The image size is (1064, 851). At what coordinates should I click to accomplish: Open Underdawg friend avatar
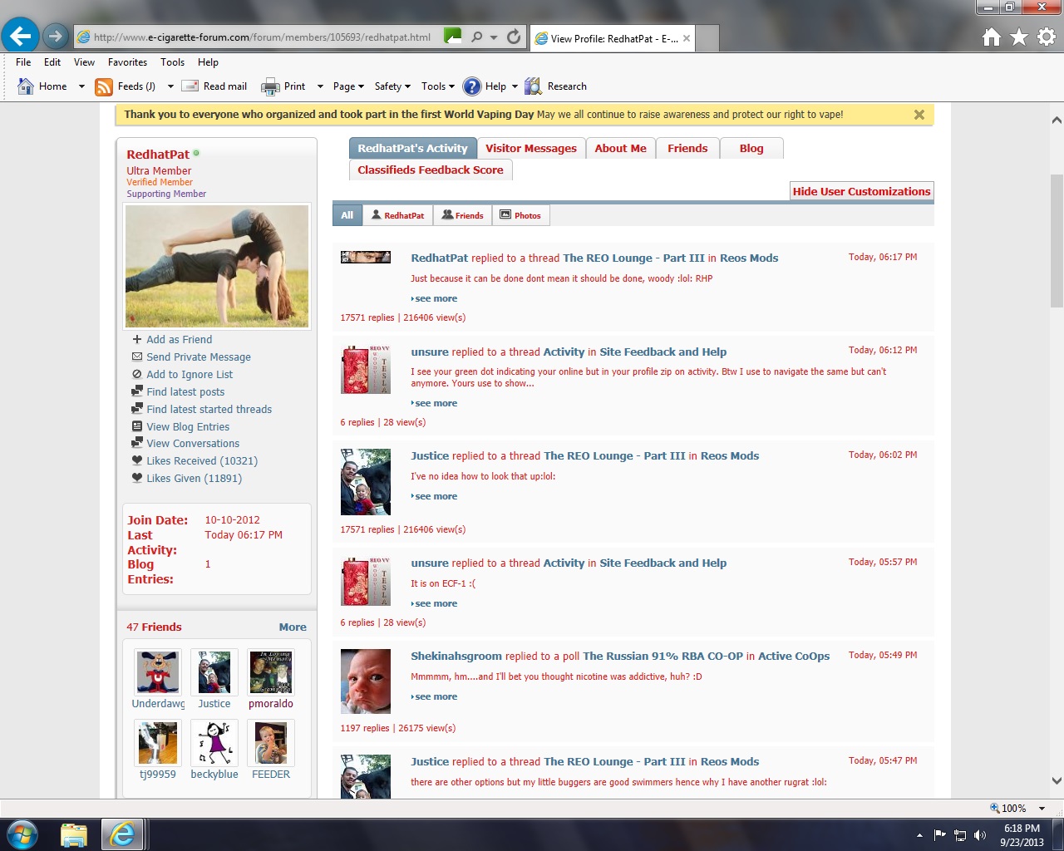point(158,672)
